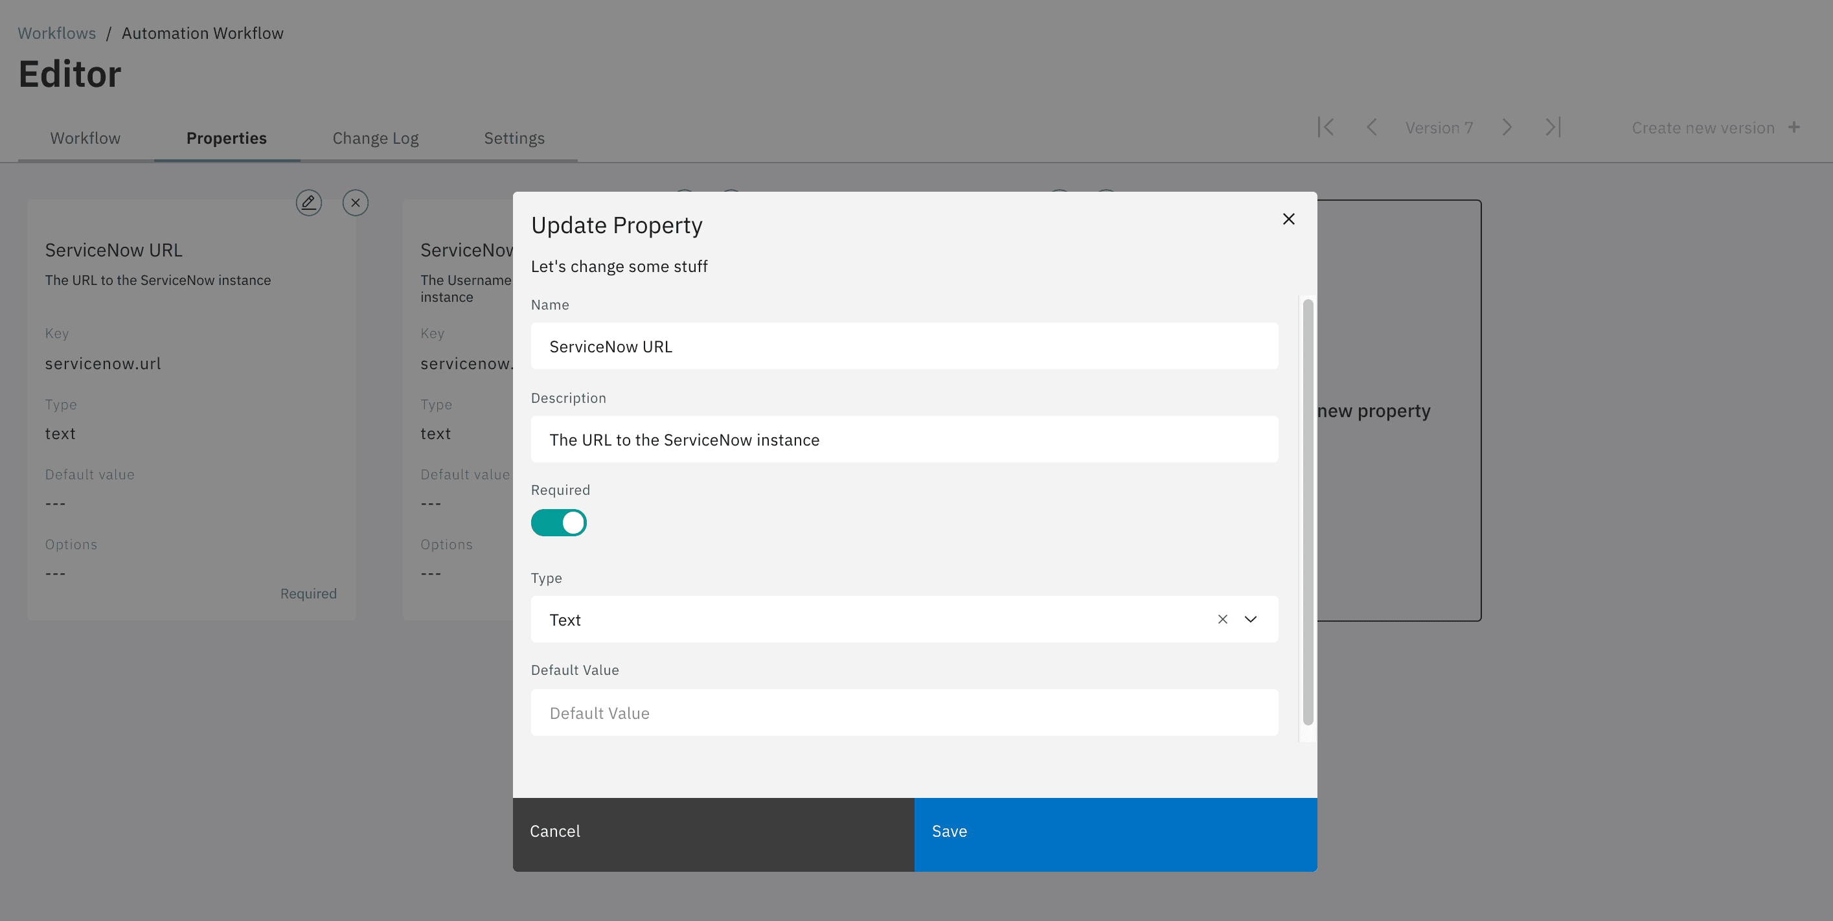Go to first version arrow
Viewport: 1833px width, 921px height.
[1326, 128]
